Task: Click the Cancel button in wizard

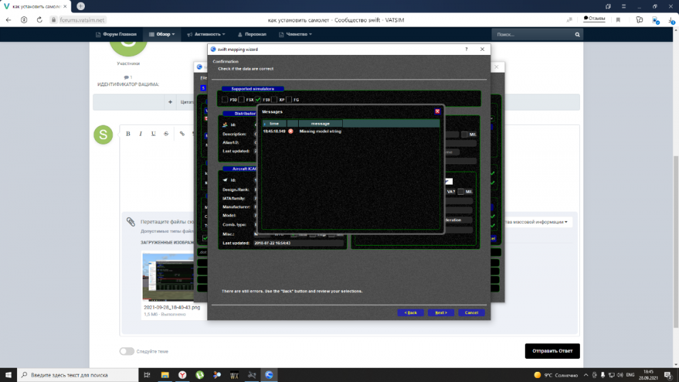Action: 471,313
